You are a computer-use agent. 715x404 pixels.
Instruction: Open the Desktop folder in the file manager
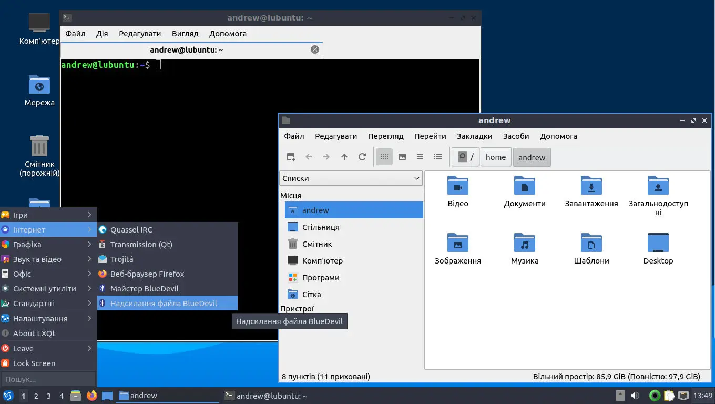[658, 249]
